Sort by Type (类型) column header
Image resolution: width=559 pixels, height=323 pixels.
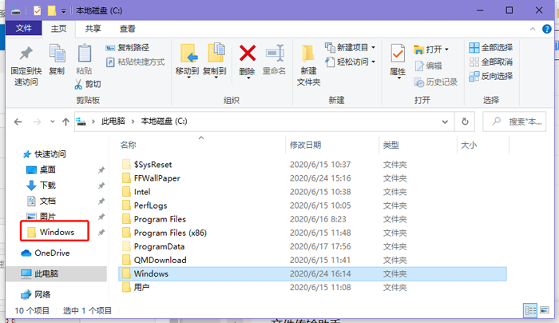[391, 145]
